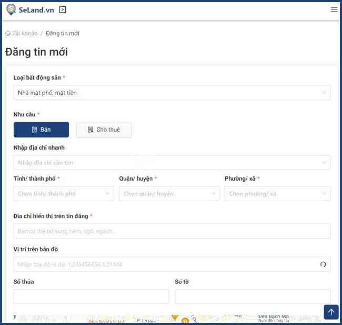Select the Cho thuê demand option
This screenshot has width=342, height=325.
(104, 130)
